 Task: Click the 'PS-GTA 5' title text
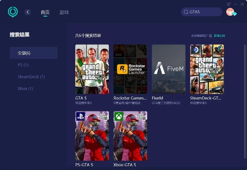tap(84, 165)
